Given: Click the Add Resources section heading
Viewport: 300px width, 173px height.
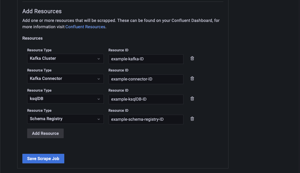Looking at the screenshot, I should point(42,11).
